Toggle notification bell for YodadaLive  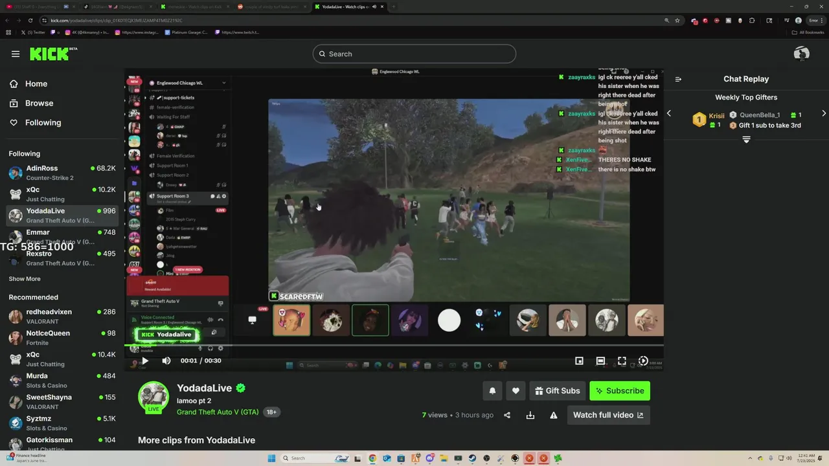click(492, 391)
